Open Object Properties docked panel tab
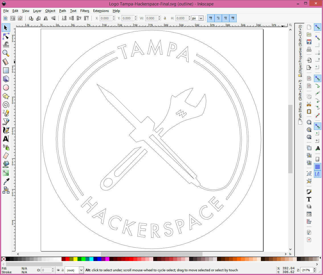323x275 pixels. point(300,51)
